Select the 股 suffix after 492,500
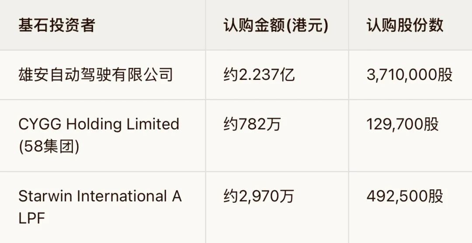This screenshot has height=243, width=472. [x=436, y=196]
